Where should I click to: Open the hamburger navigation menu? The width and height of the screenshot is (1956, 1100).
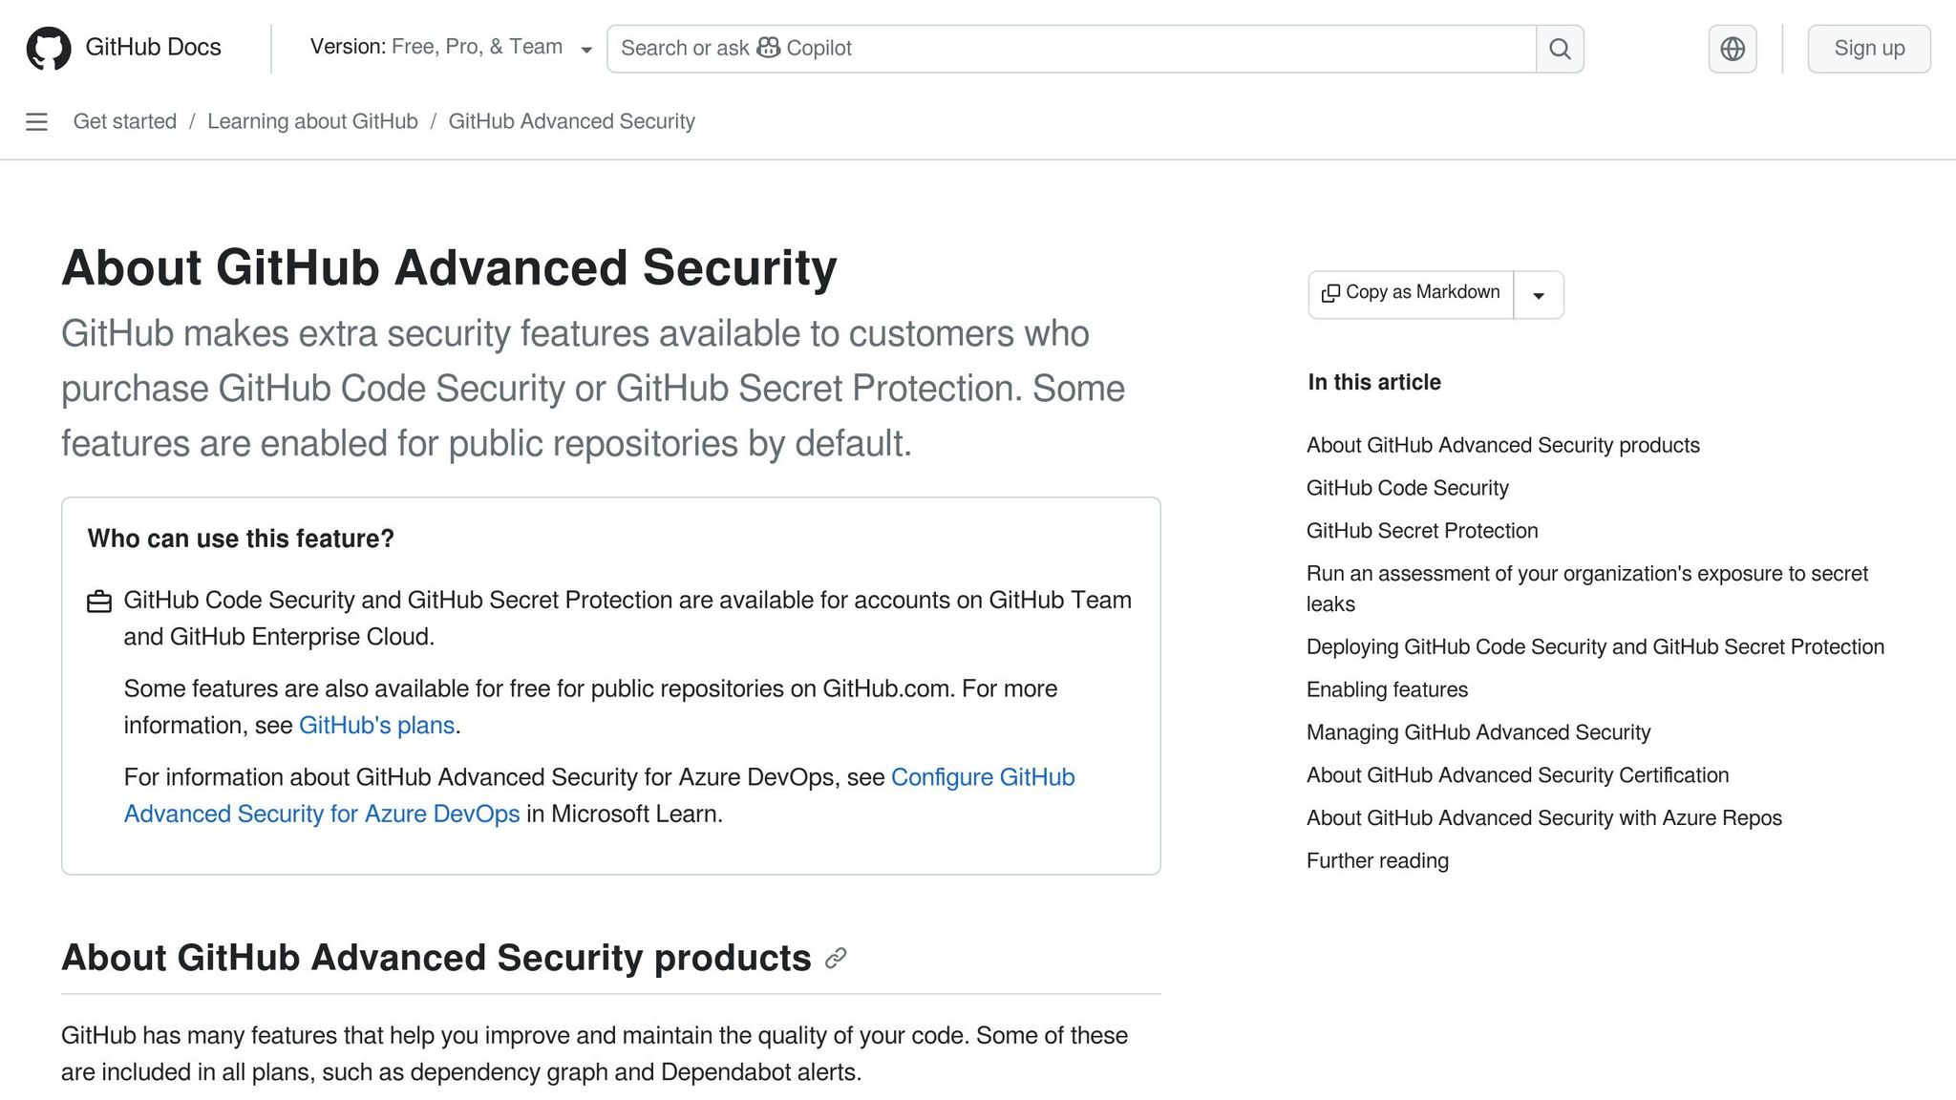[36, 122]
